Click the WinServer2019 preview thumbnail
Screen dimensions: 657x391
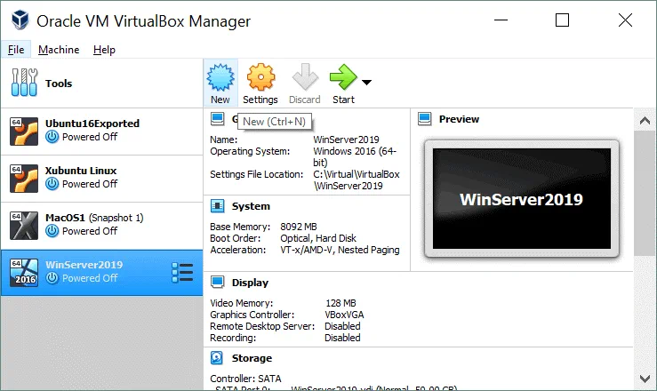tap(521, 198)
